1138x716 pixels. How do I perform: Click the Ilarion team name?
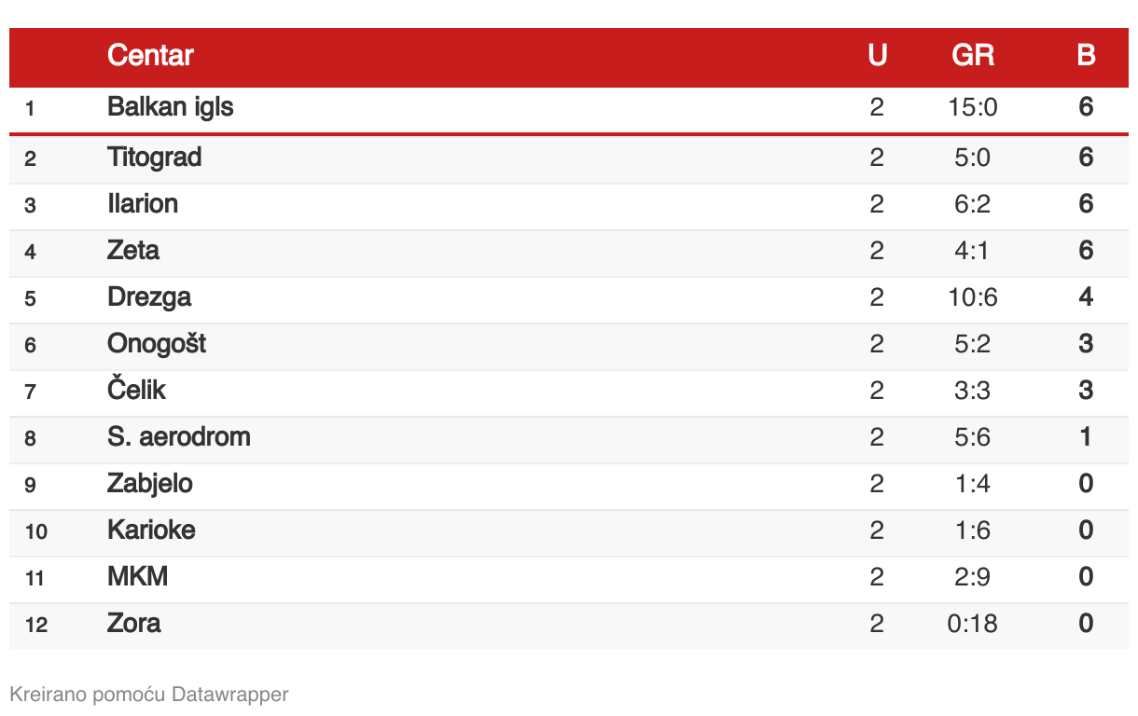click(143, 204)
